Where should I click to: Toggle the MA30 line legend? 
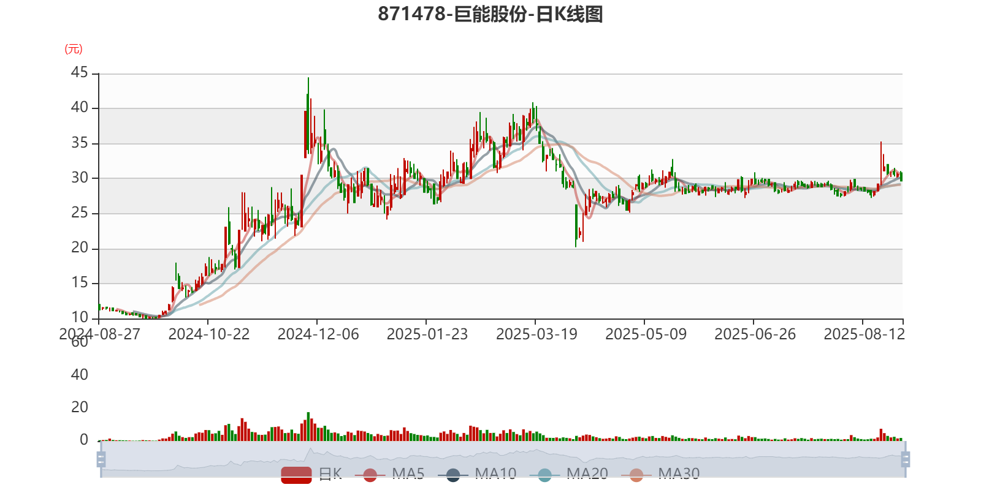coord(661,474)
